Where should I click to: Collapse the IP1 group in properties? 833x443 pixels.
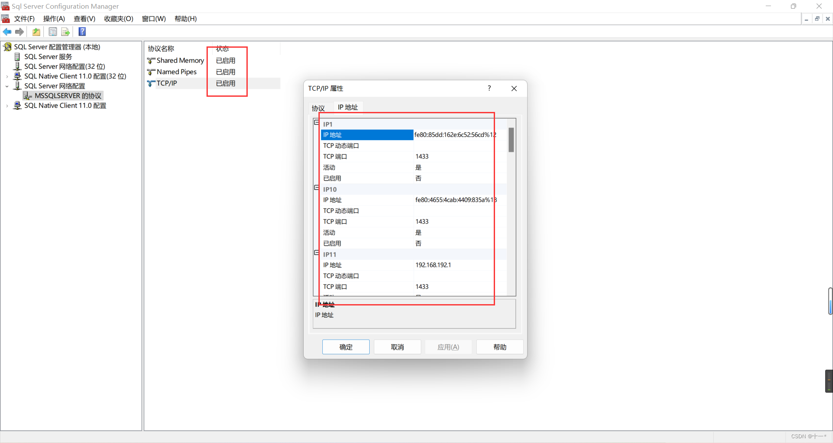coord(317,122)
